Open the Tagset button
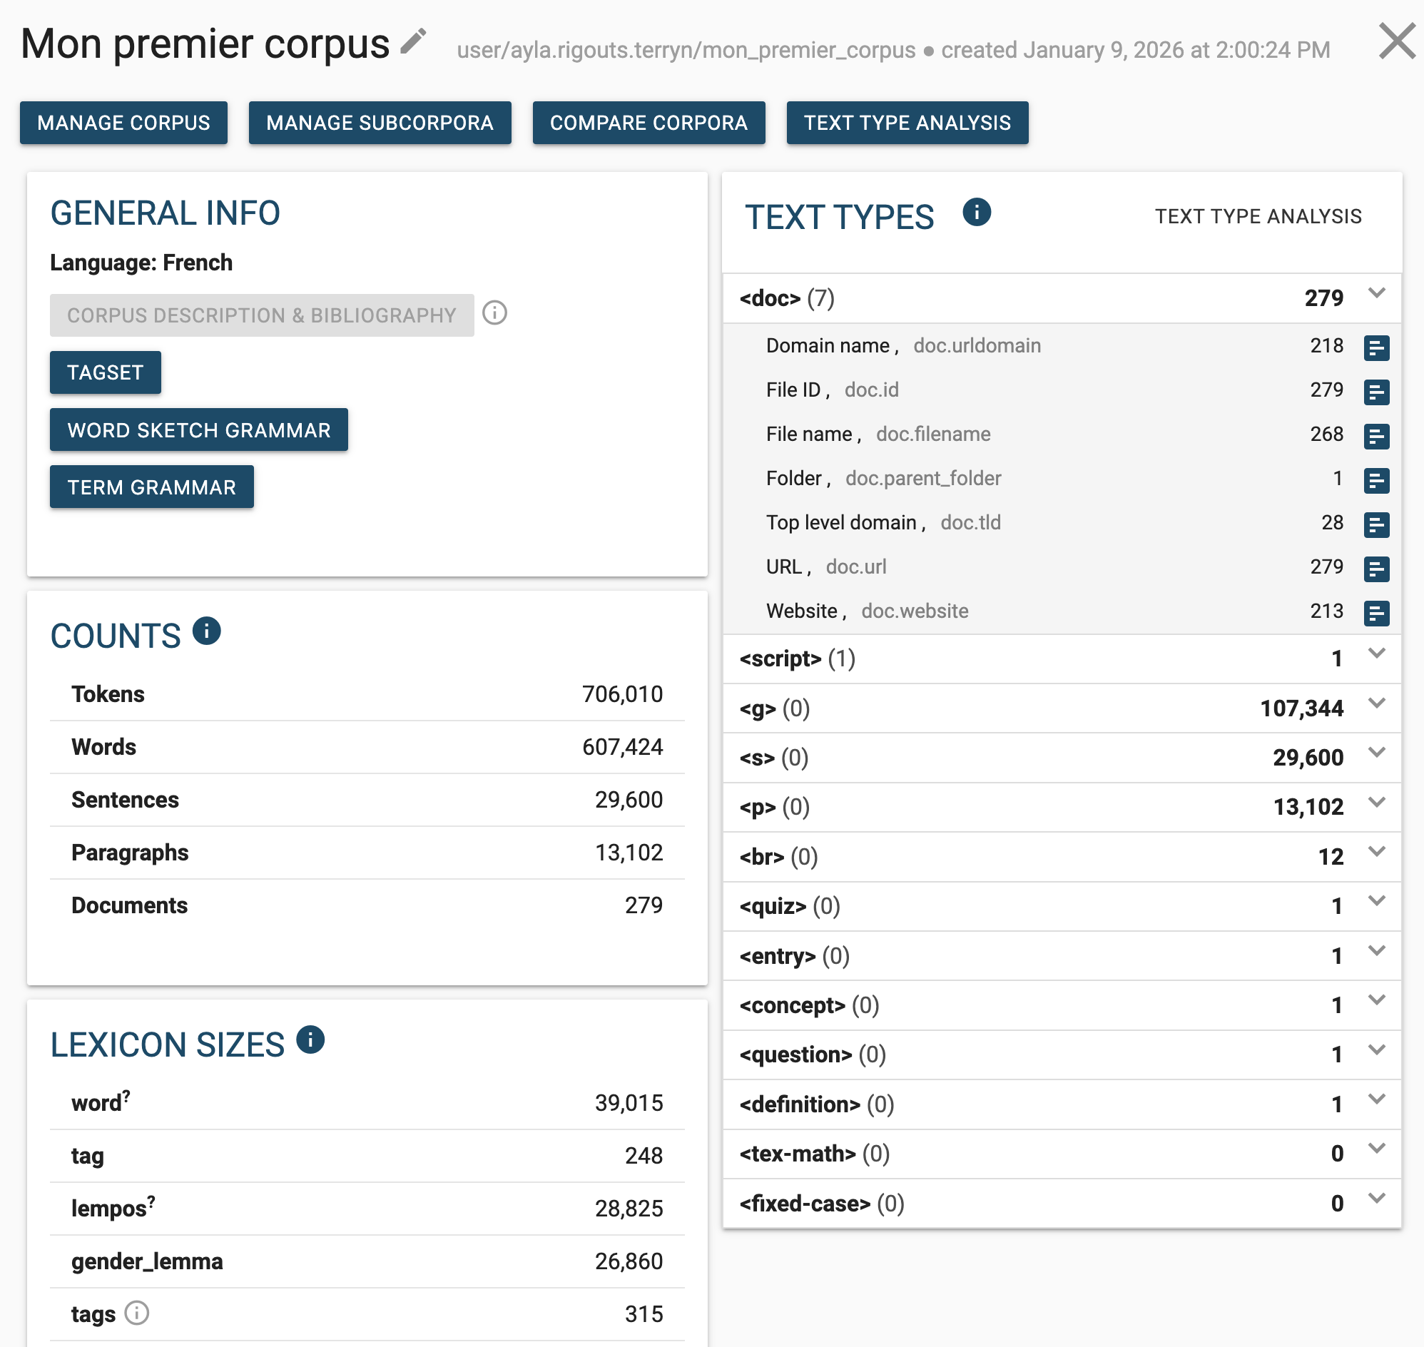 coord(106,372)
